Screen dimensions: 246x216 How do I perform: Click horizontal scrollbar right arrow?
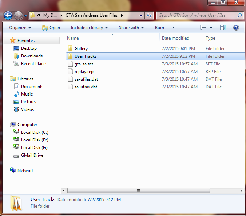tap(241, 191)
